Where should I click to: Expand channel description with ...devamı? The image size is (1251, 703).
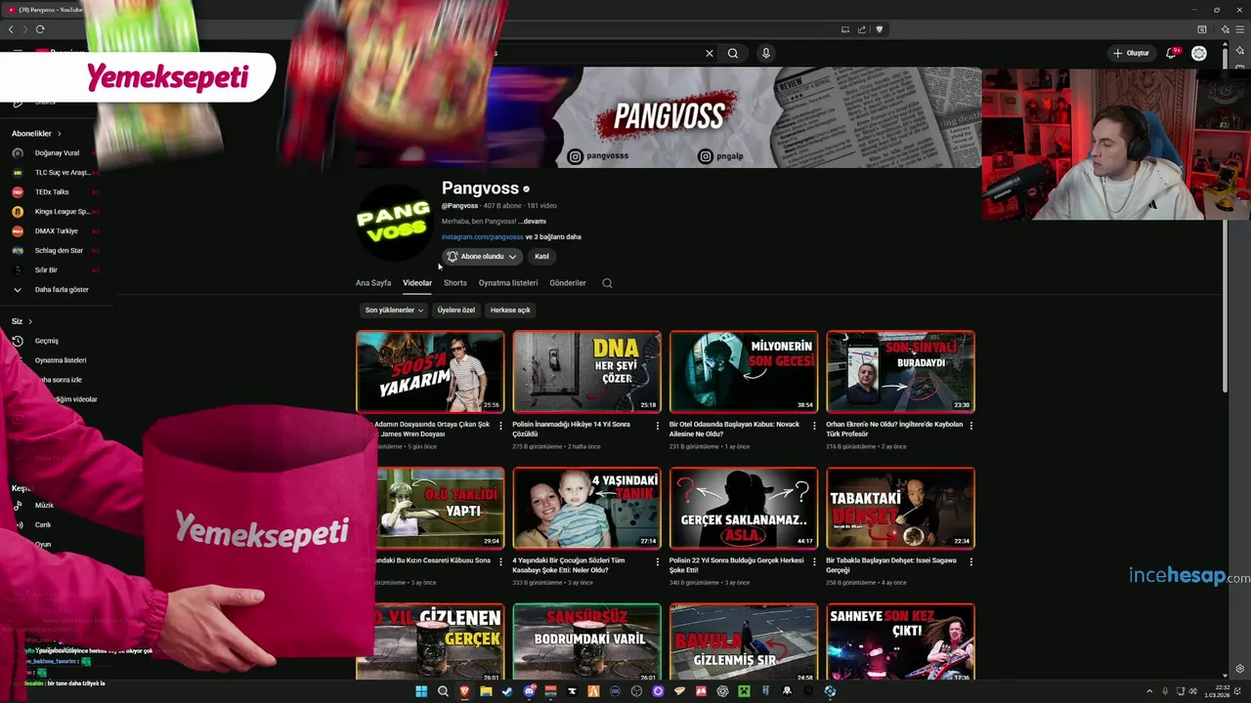click(534, 222)
